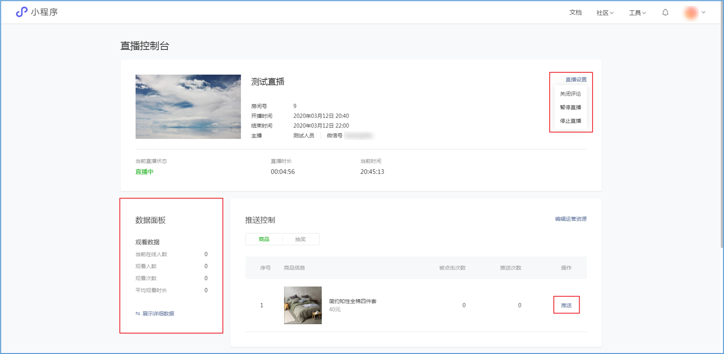Screen dimensions: 724x354
Task: Choose 暂停直播 in the settings menu
Action: pyautogui.click(x=570, y=107)
